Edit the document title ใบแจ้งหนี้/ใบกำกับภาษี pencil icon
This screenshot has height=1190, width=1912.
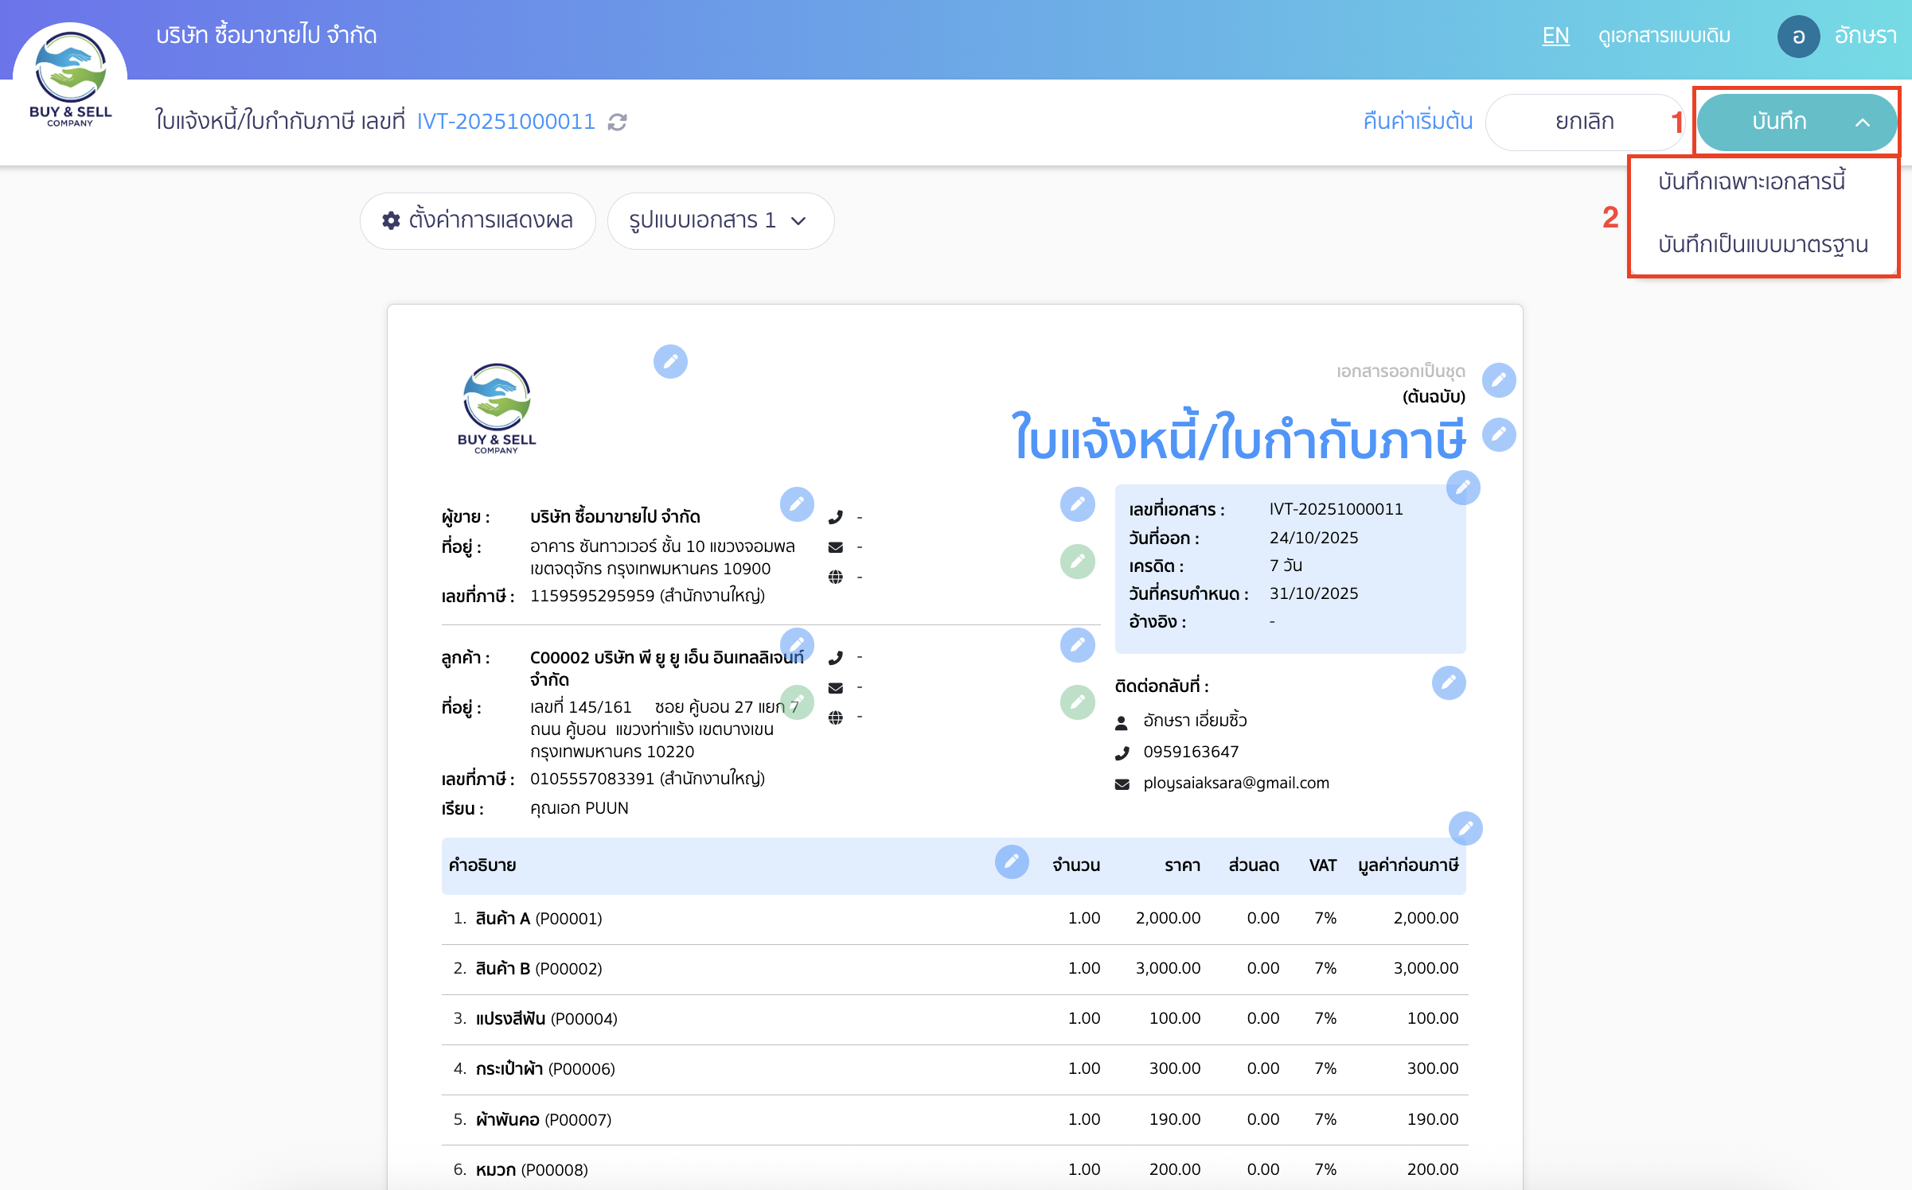(x=1500, y=434)
